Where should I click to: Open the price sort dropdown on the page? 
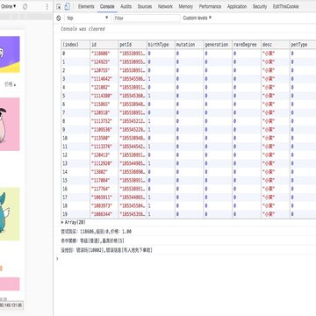[10, 84]
